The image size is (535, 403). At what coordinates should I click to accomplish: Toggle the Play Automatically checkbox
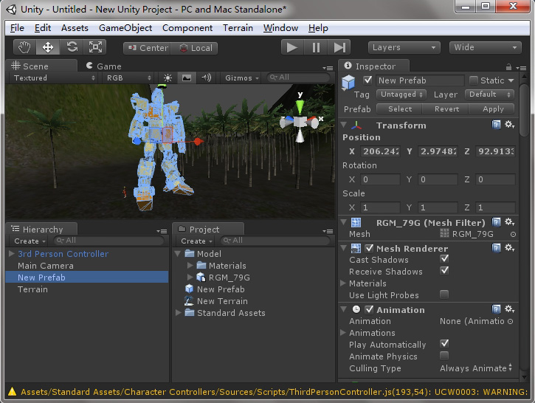[444, 345]
